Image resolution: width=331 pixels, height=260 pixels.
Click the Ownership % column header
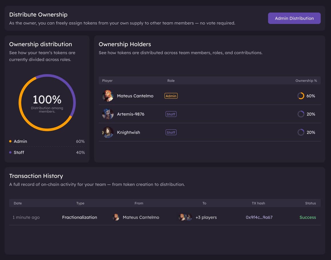[306, 81]
